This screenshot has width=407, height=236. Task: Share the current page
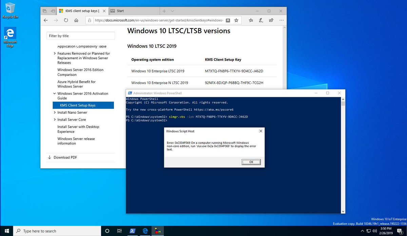pyautogui.click(x=271, y=20)
